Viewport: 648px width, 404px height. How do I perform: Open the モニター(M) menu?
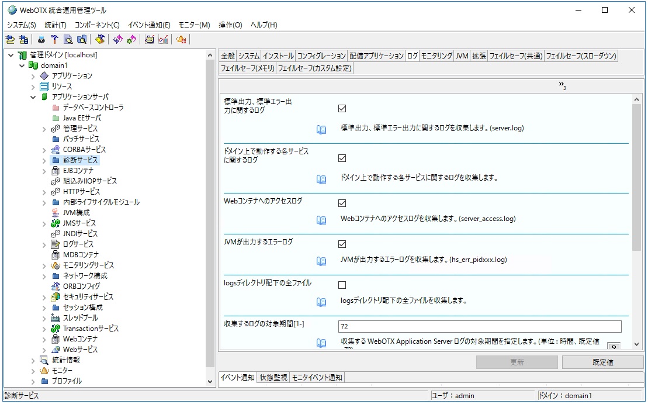click(195, 25)
